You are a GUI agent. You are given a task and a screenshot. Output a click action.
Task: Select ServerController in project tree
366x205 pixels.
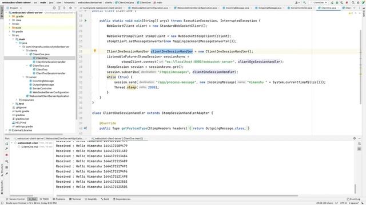point(42,88)
